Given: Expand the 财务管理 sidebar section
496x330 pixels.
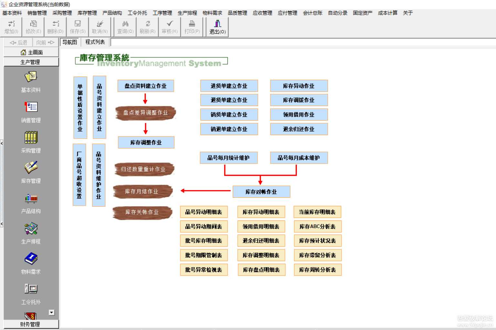Looking at the screenshot, I should (x=30, y=324).
